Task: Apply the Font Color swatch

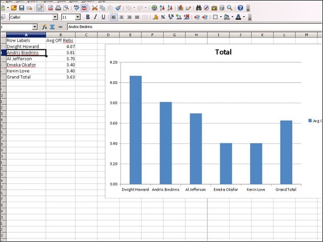Action: click(238, 17)
